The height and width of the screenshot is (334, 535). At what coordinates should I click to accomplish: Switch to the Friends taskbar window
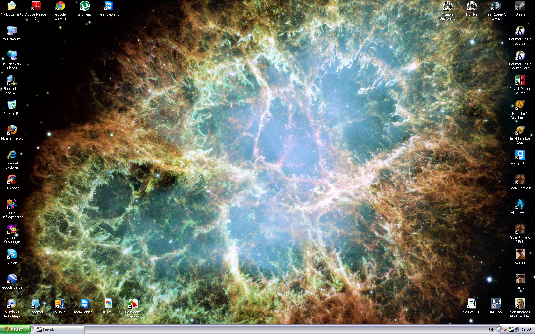click(x=59, y=329)
